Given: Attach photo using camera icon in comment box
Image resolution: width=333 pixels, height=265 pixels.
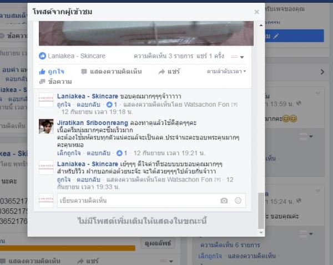Looking at the screenshot, I should point(224,201).
